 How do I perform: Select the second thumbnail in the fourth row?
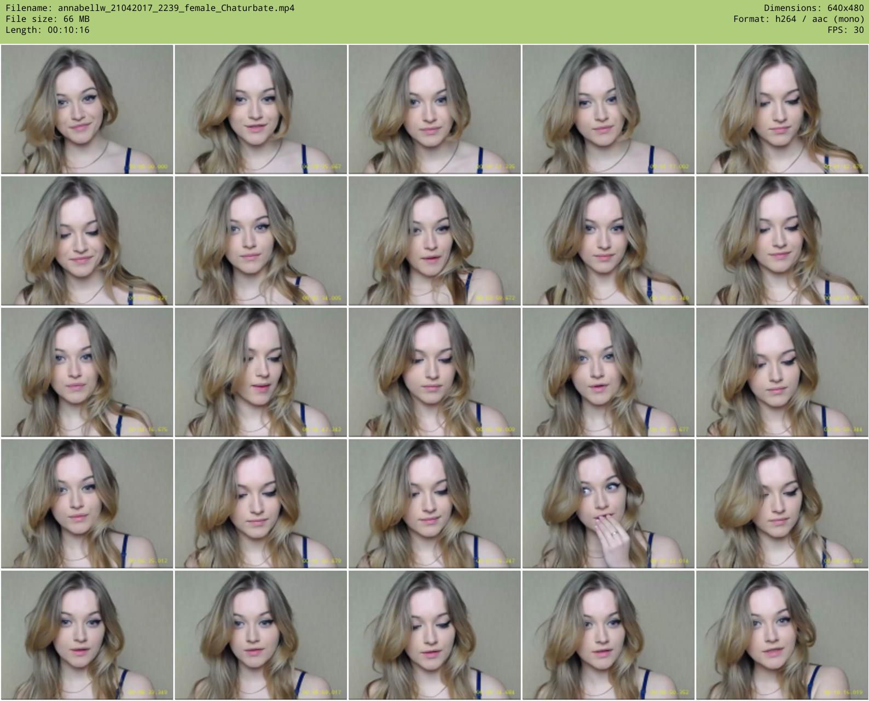coord(260,503)
